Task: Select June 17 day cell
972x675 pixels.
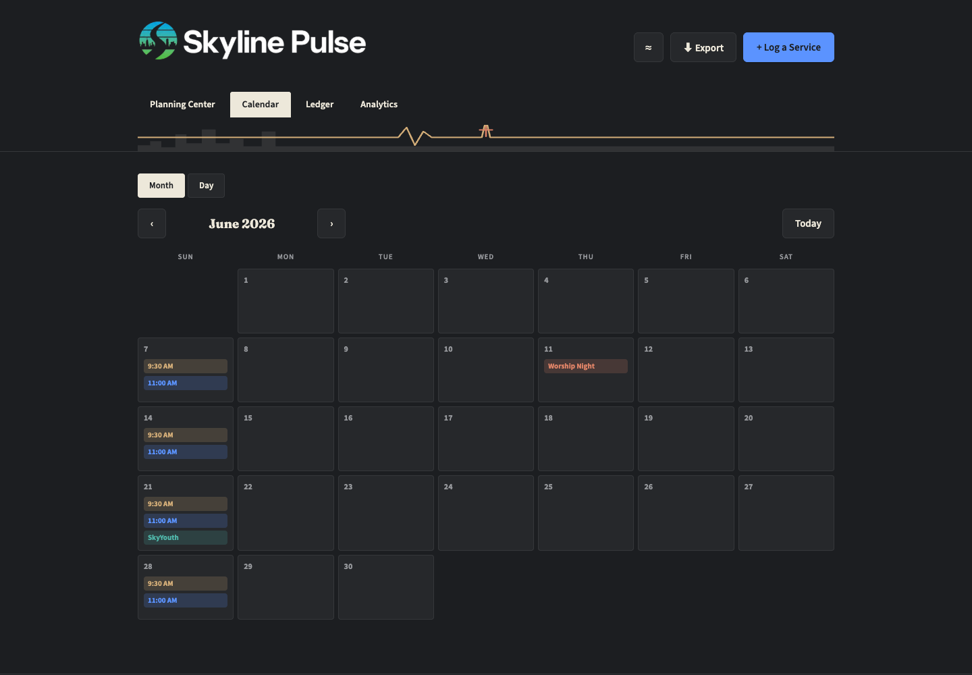Action: click(486, 439)
